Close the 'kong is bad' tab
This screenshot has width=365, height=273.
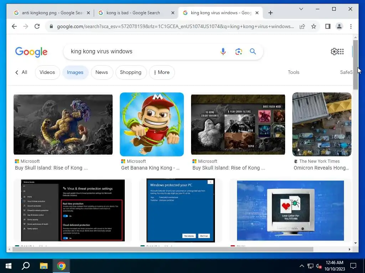tap(173, 13)
